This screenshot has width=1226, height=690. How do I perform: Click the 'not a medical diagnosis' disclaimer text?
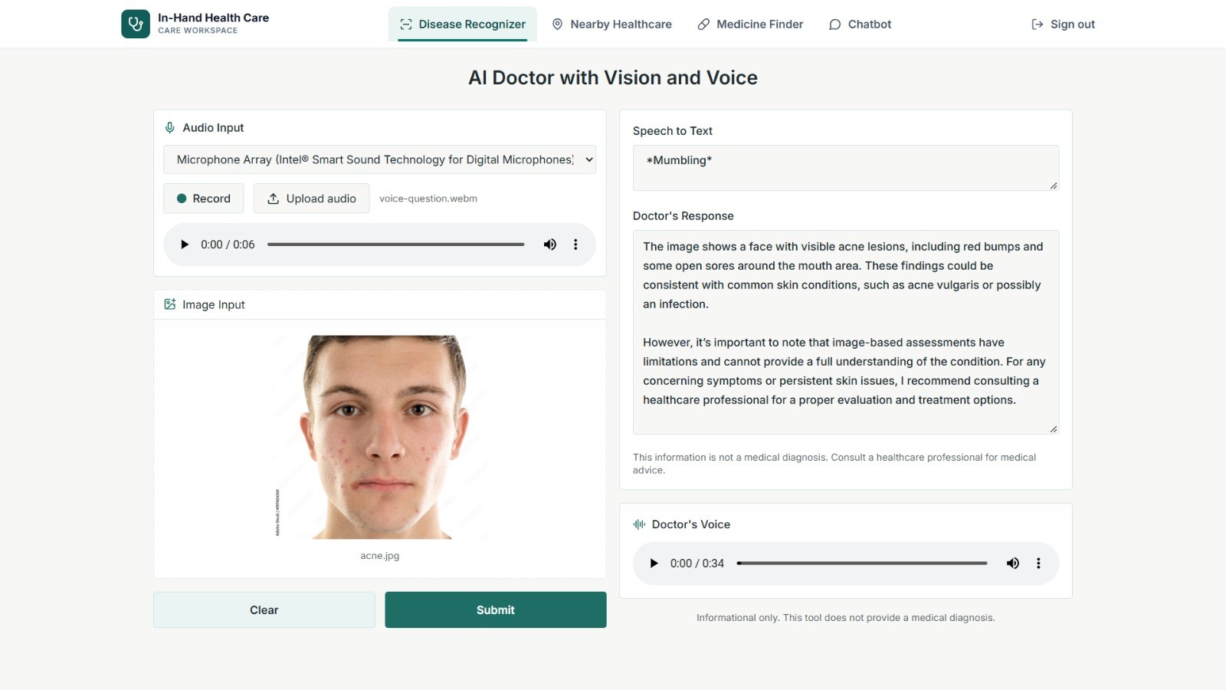coord(834,464)
